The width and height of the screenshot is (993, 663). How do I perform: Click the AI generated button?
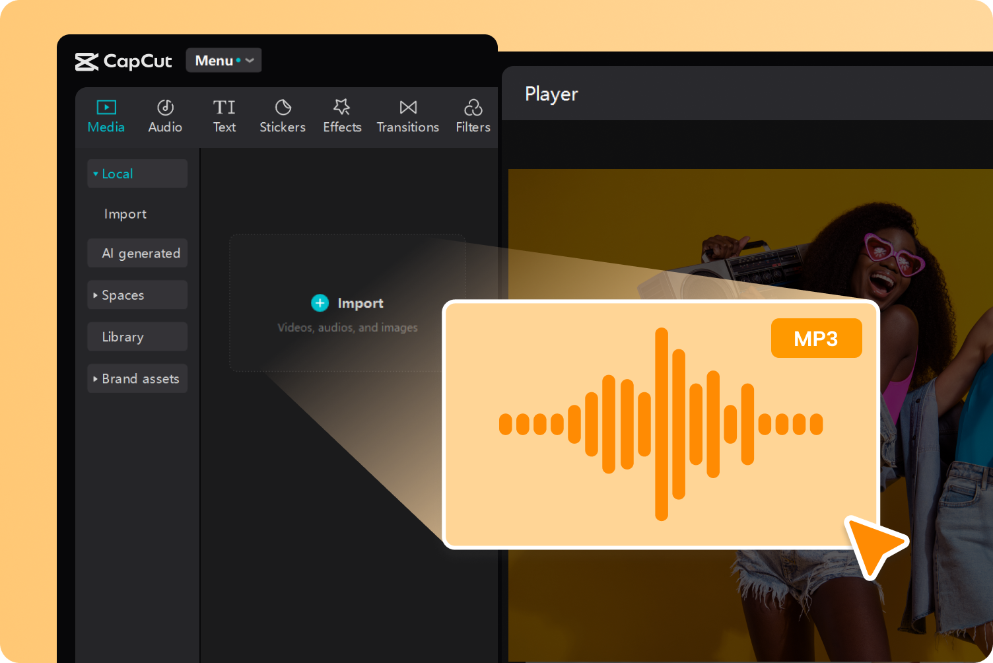(x=141, y=253)
